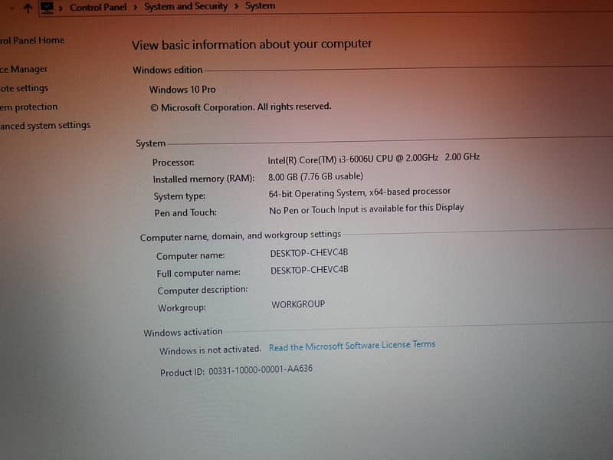Click the Windows activation section label

tap(182, 333)
